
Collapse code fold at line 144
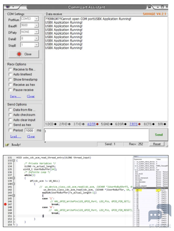14,195
